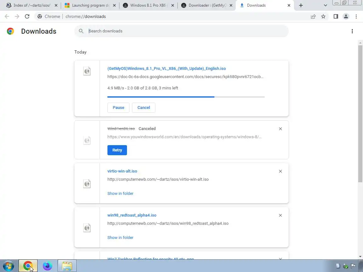Open the Windows Start button

tap(9, 266)
